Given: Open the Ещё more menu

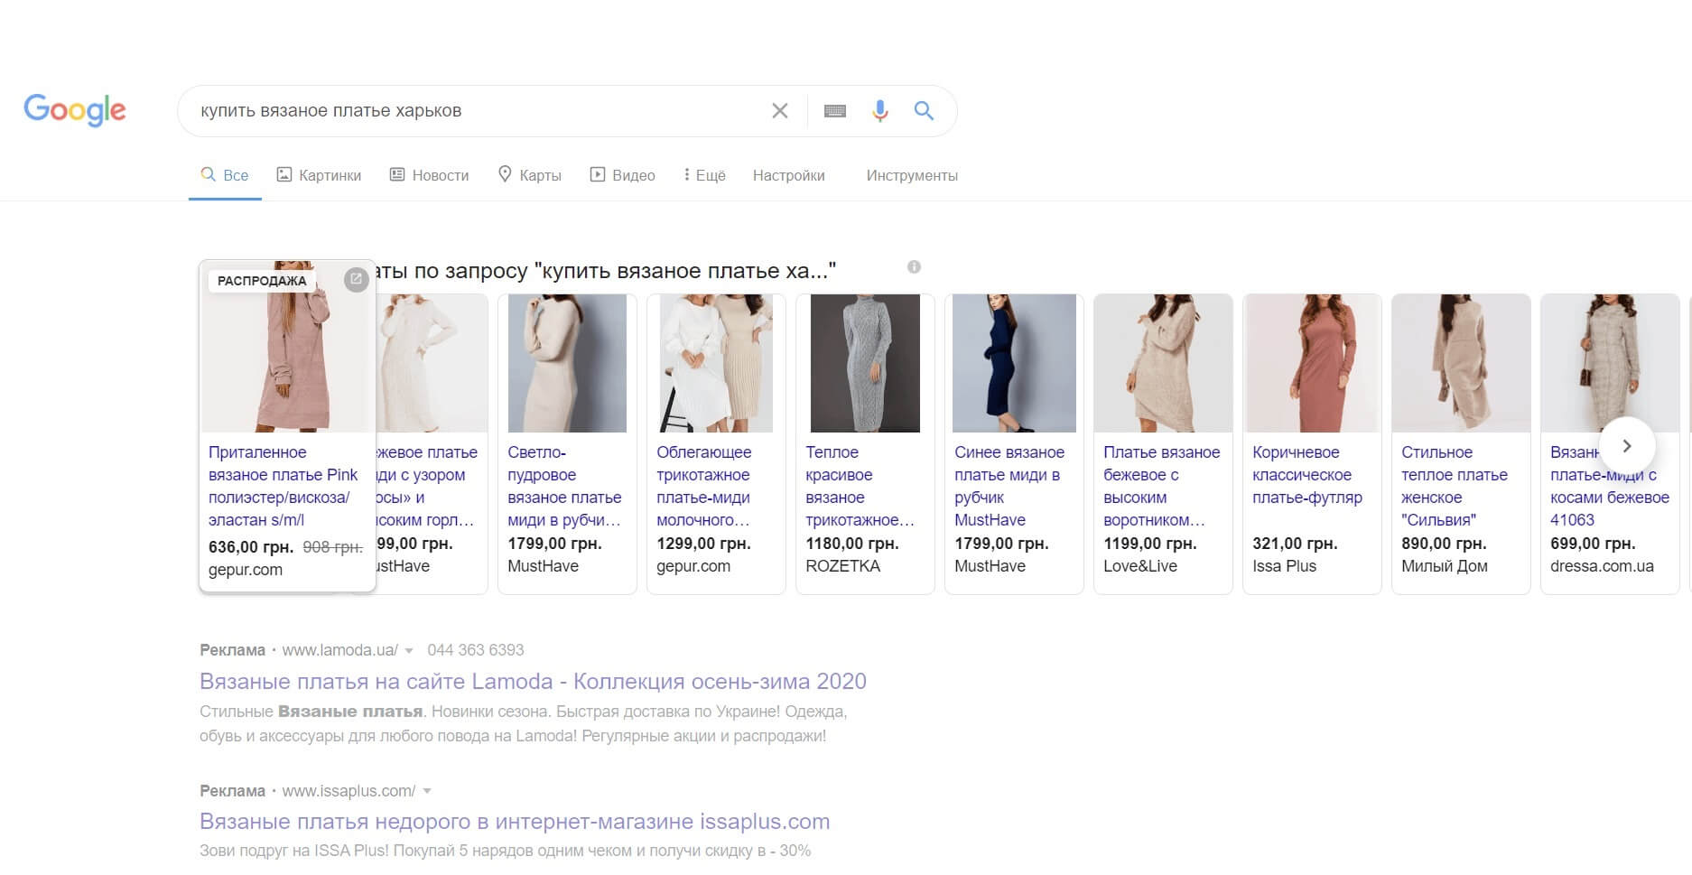Looking at the screenshot, I should pyautogui.click(x=704, y=175).
